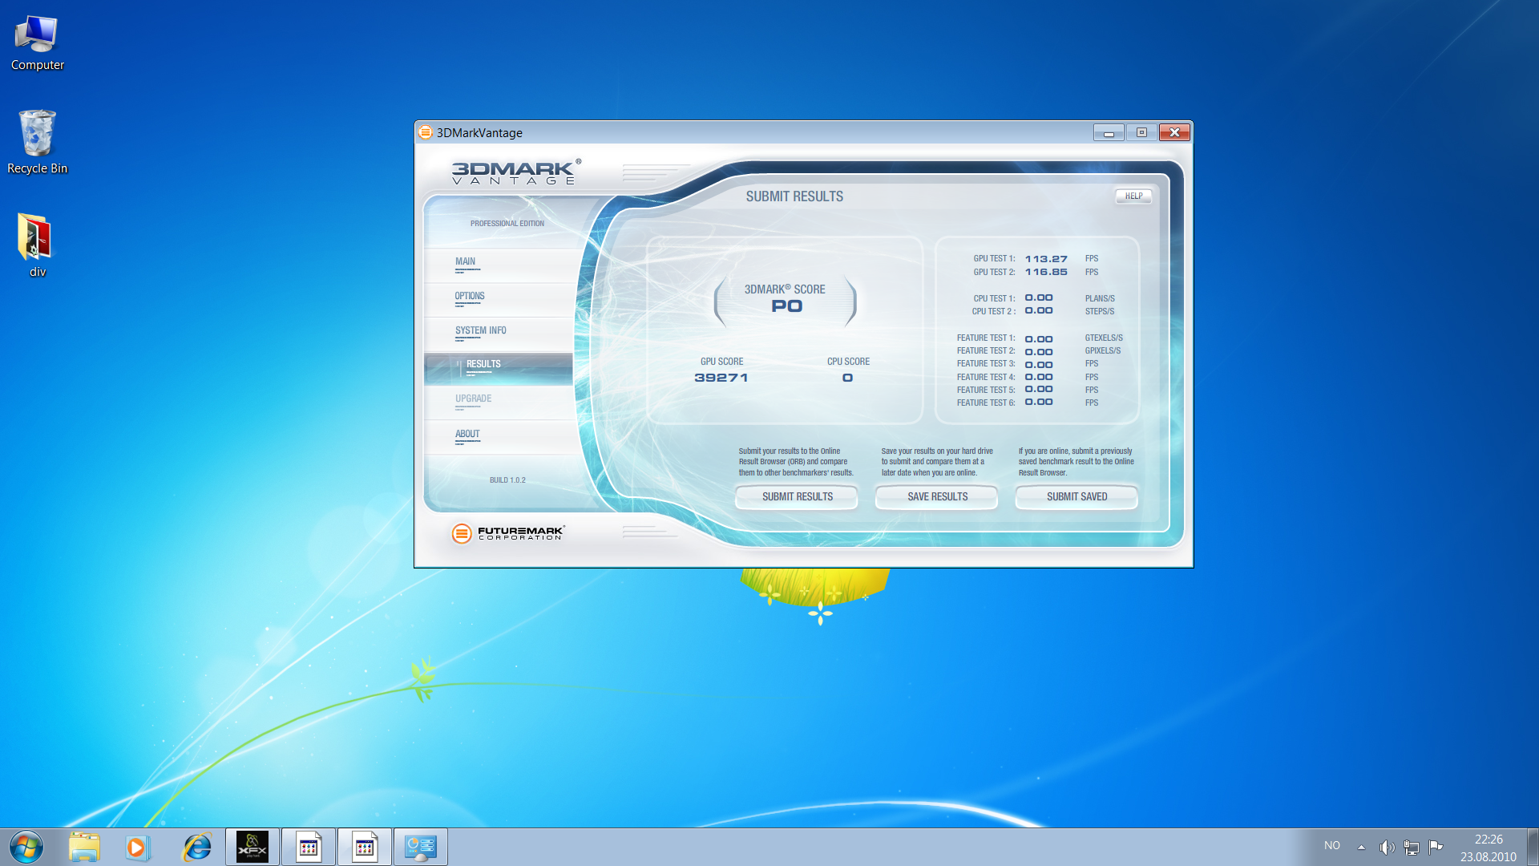
Task: Switch to the XFX taskbar application
Action: (252, 847)
